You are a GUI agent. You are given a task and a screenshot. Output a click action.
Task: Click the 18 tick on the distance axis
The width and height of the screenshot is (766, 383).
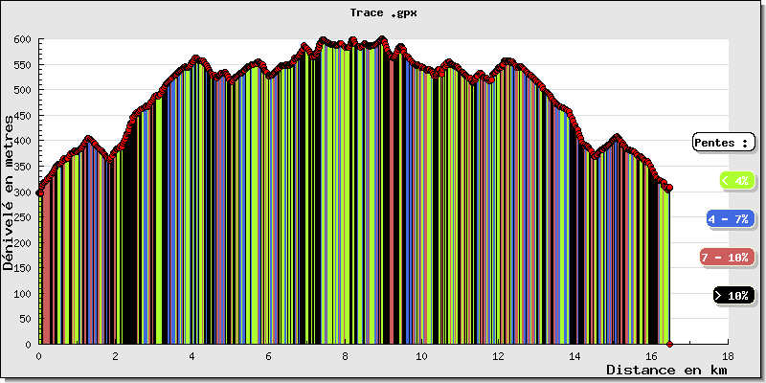pos(728,356)
